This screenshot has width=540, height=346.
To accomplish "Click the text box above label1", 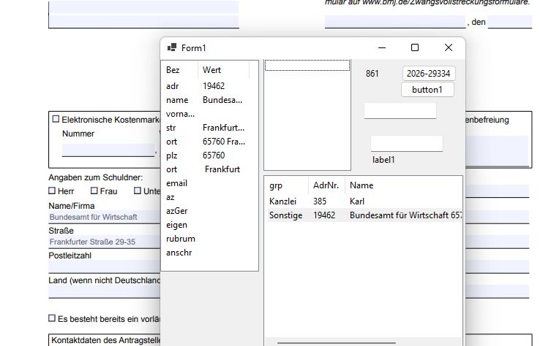I will point(407,144).
